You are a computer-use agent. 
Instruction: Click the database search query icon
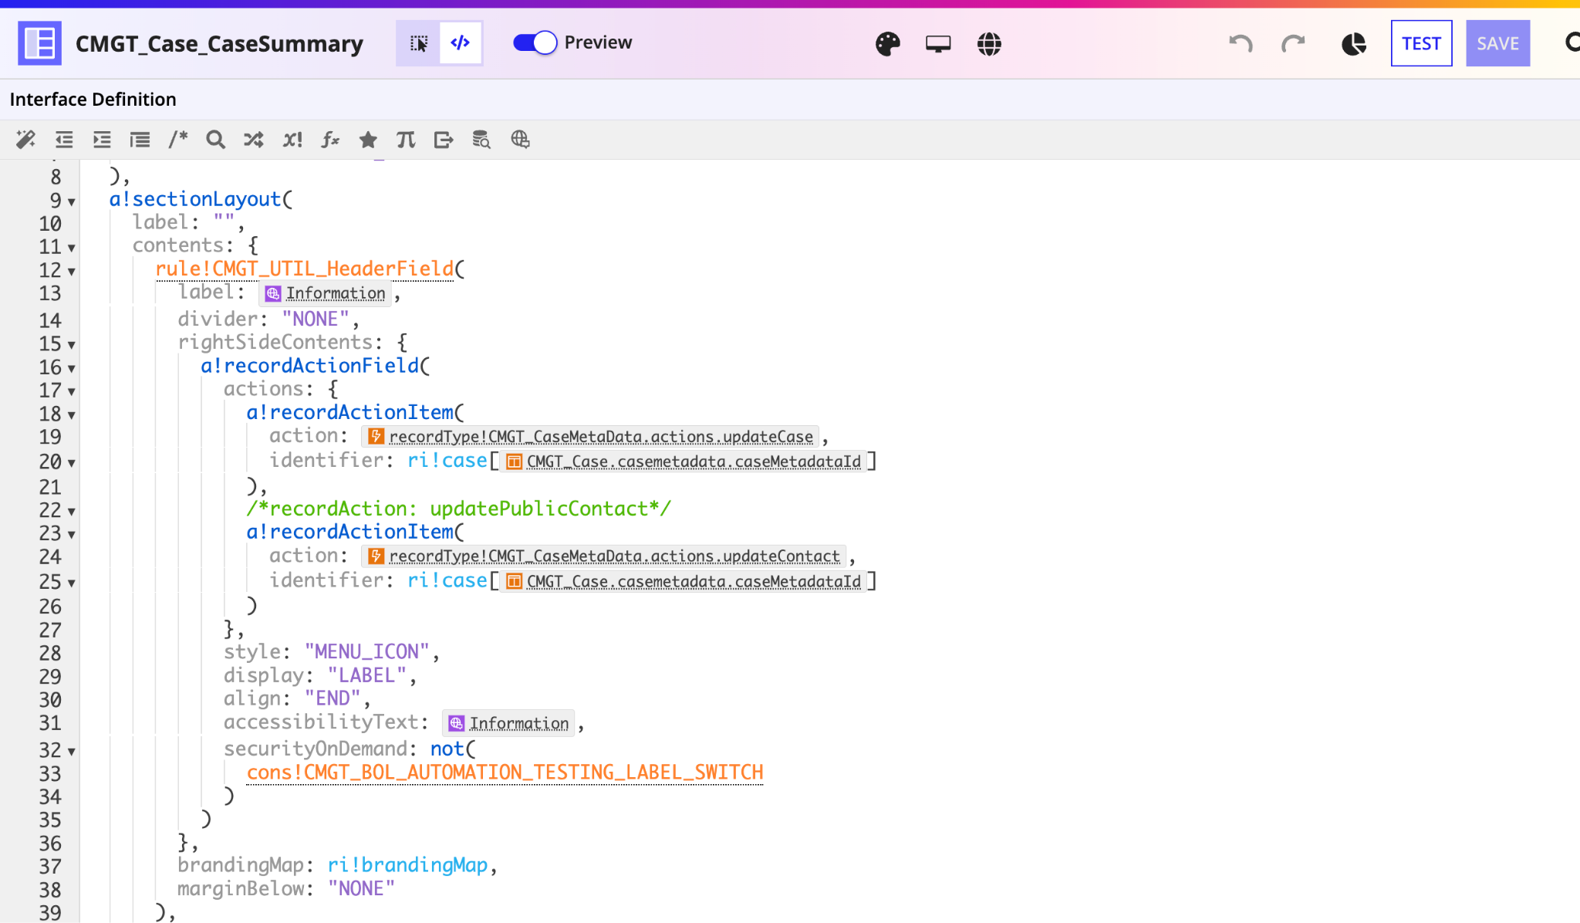[x=481, y=140]
